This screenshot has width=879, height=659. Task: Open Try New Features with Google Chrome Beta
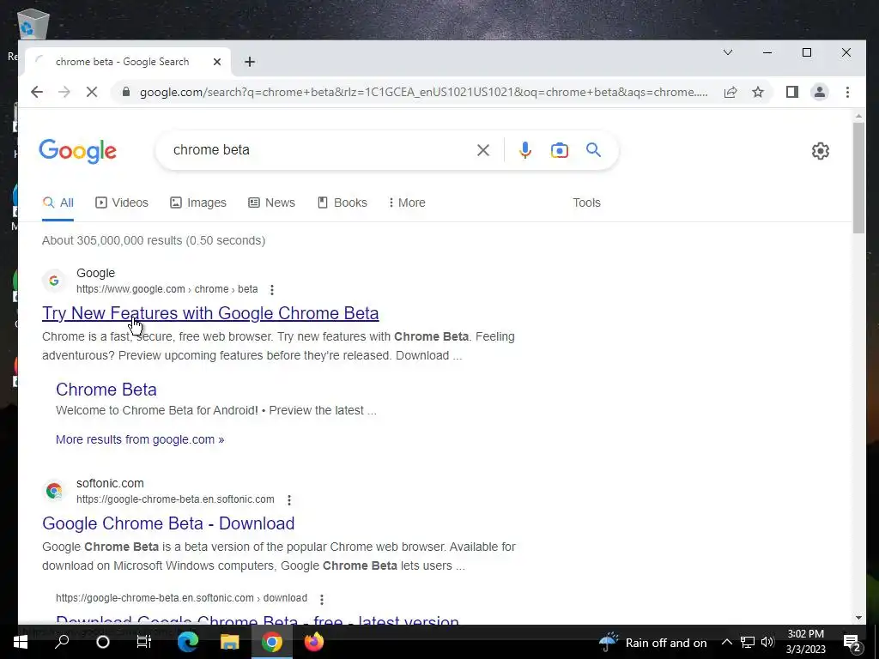coord(210,313)
